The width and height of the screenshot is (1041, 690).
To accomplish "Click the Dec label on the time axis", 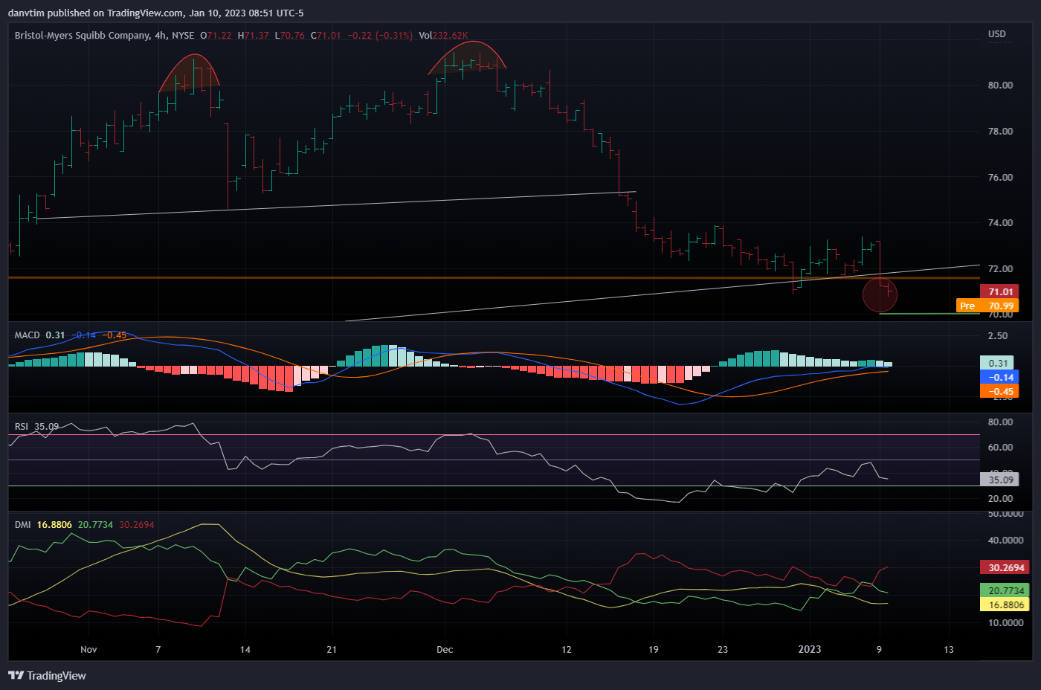I will pyautogui.click(x=445, y=649).
